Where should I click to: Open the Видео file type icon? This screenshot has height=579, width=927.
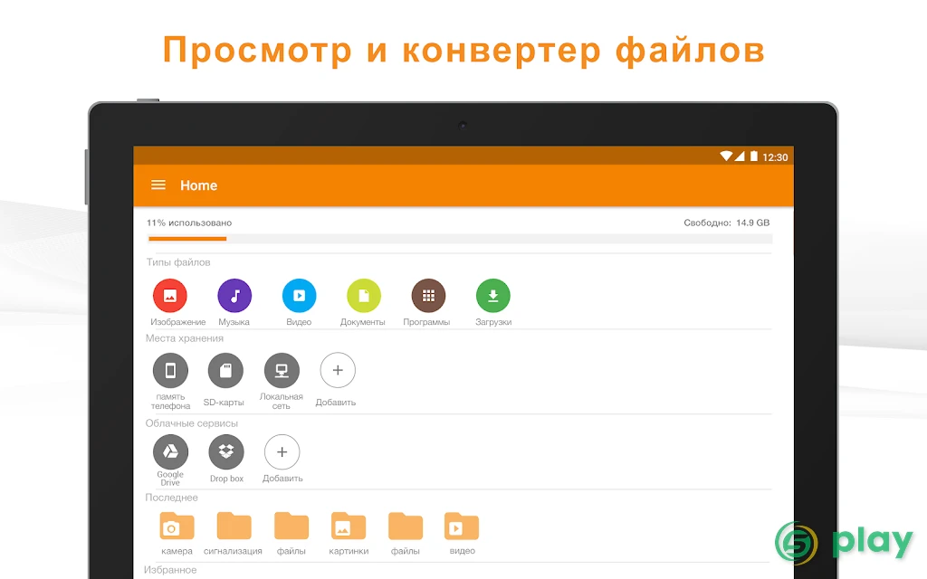tap(299, 296)
